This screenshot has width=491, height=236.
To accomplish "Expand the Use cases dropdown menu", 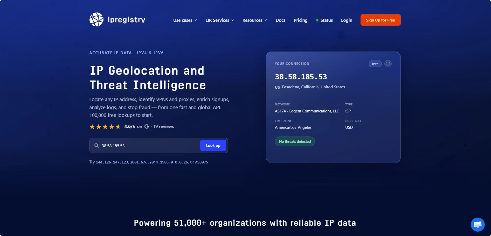I will point(185,20).
